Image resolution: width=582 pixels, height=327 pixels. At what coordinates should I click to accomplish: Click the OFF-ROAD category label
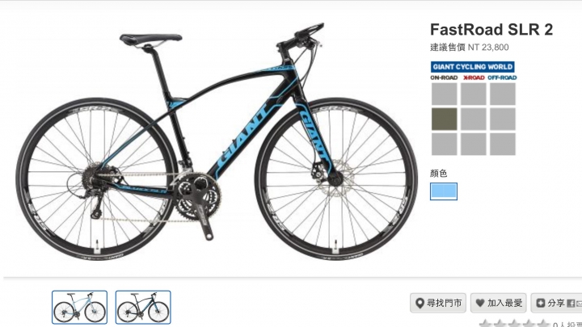(502, 78)
